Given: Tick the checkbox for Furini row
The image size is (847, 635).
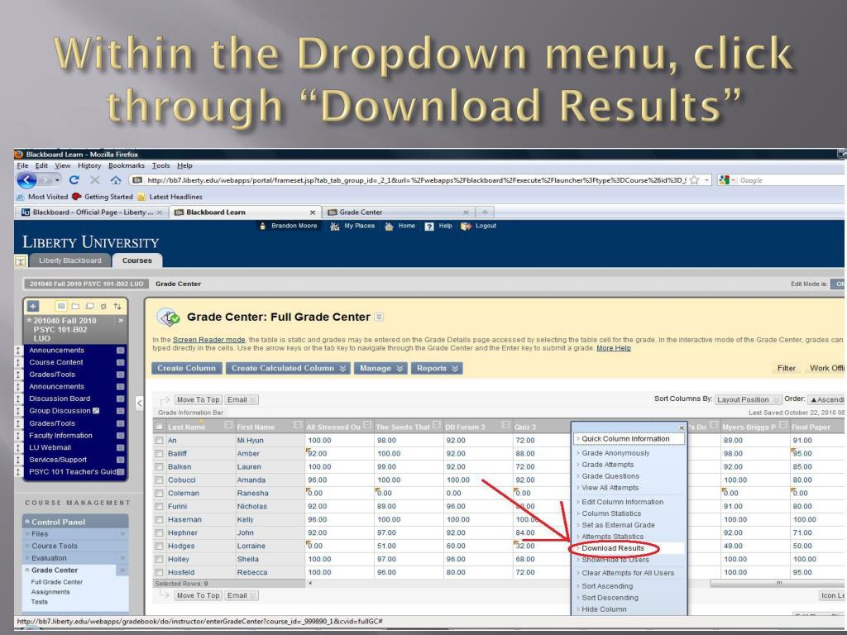Looking at the screenshot, I should (159, 507).
